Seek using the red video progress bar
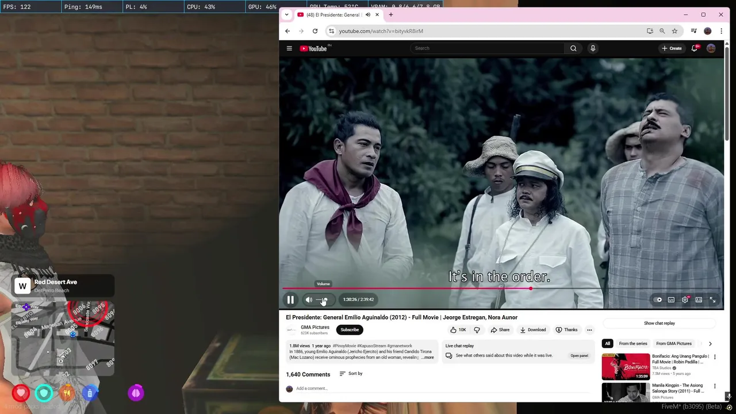 501,289
